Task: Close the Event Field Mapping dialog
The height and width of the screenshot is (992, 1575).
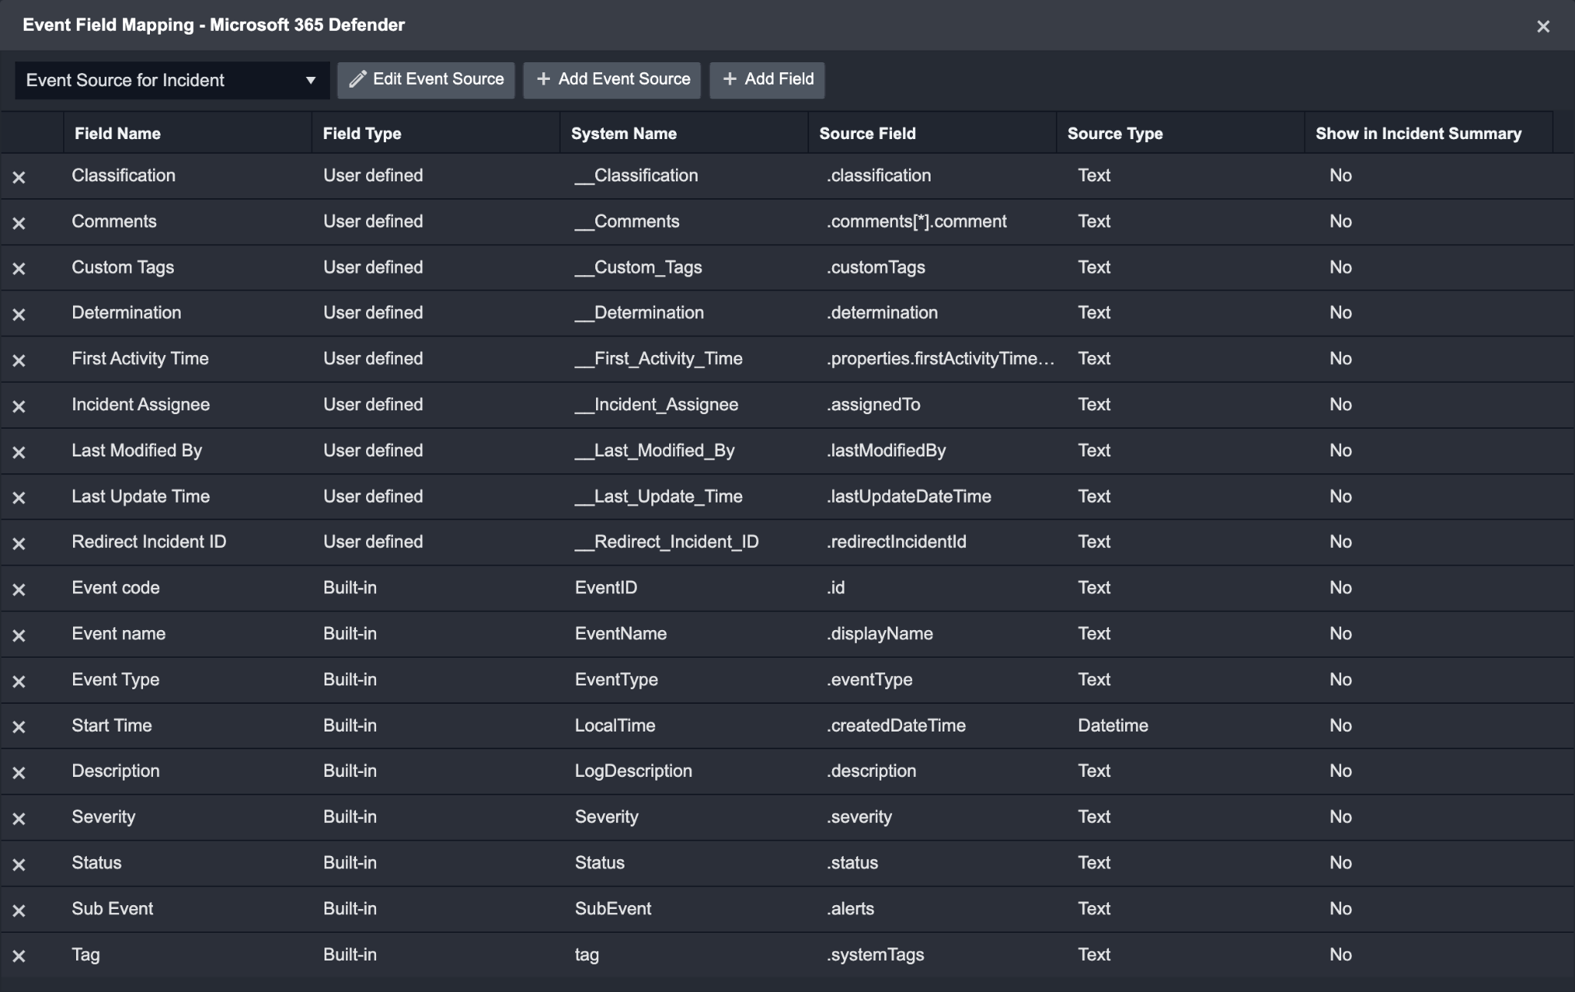Action: [1543, 27]
